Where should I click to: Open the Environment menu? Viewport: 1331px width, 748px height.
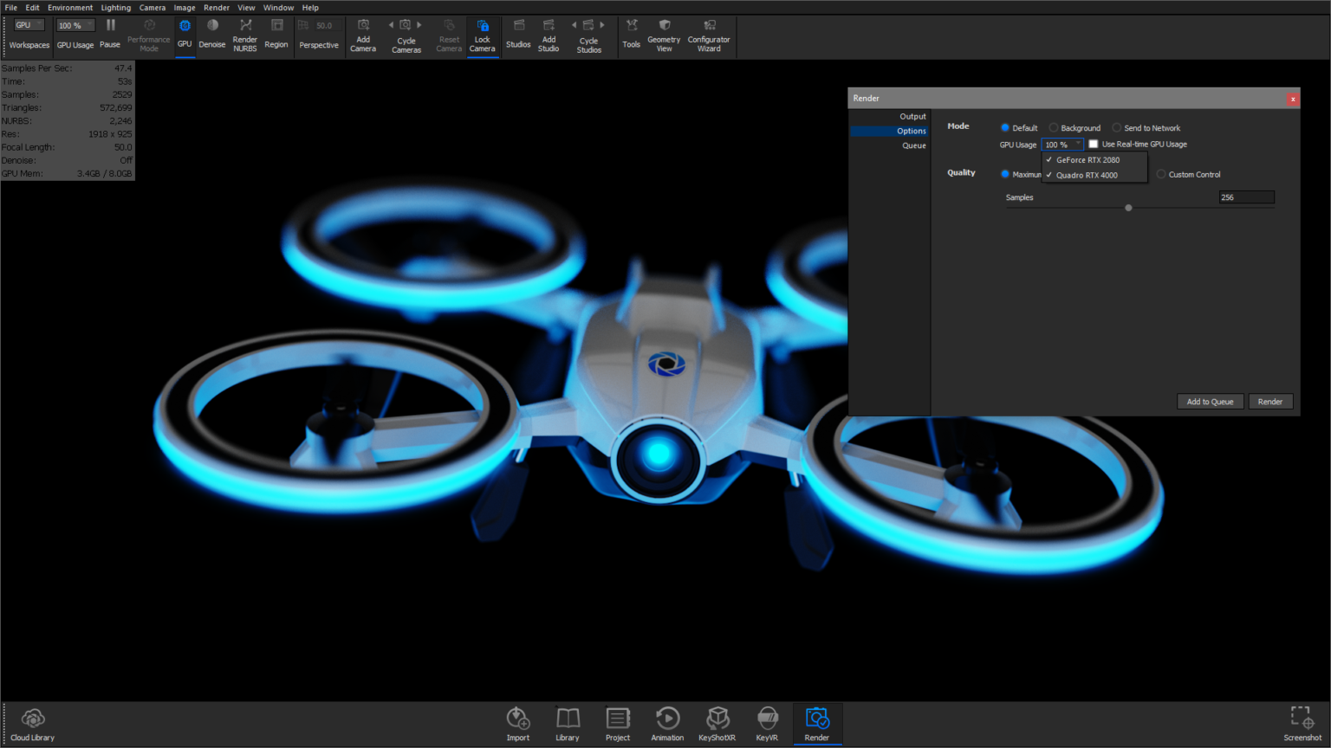(70, 7)
